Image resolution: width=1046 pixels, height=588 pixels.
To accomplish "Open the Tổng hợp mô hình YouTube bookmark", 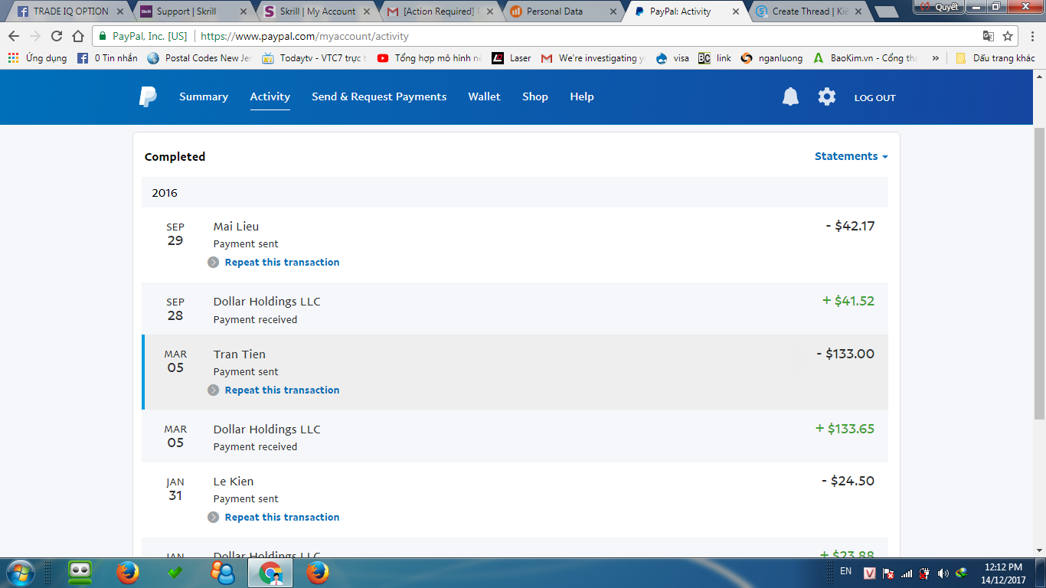I will [x=430, y=58].
